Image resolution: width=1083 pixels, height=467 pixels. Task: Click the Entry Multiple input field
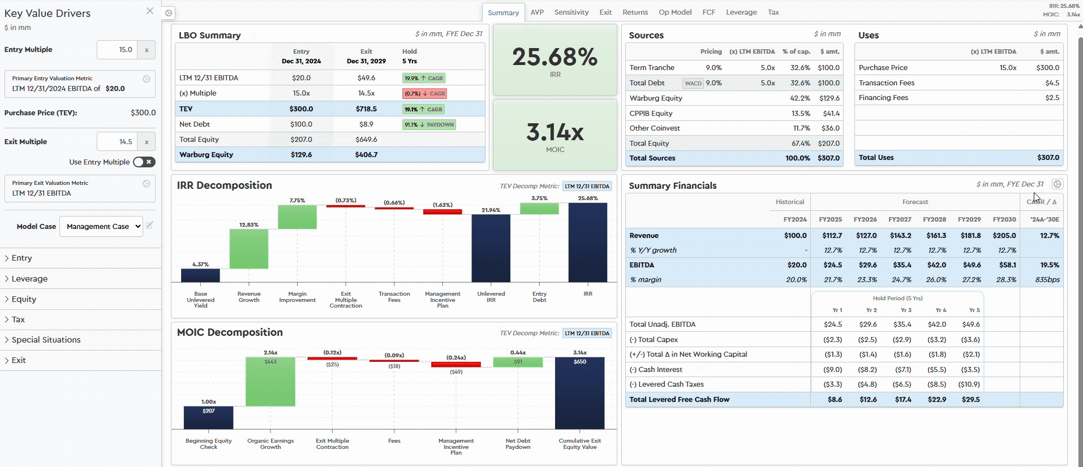point(117,50)
